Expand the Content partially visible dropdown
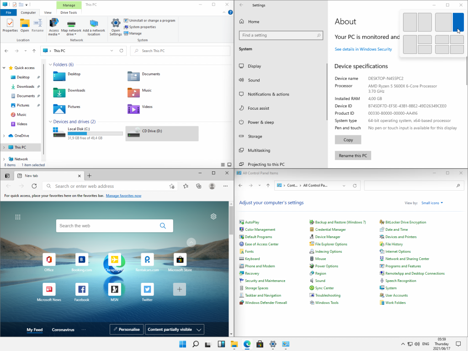Screen dimensions: 468x351 (x=174, y=330)
